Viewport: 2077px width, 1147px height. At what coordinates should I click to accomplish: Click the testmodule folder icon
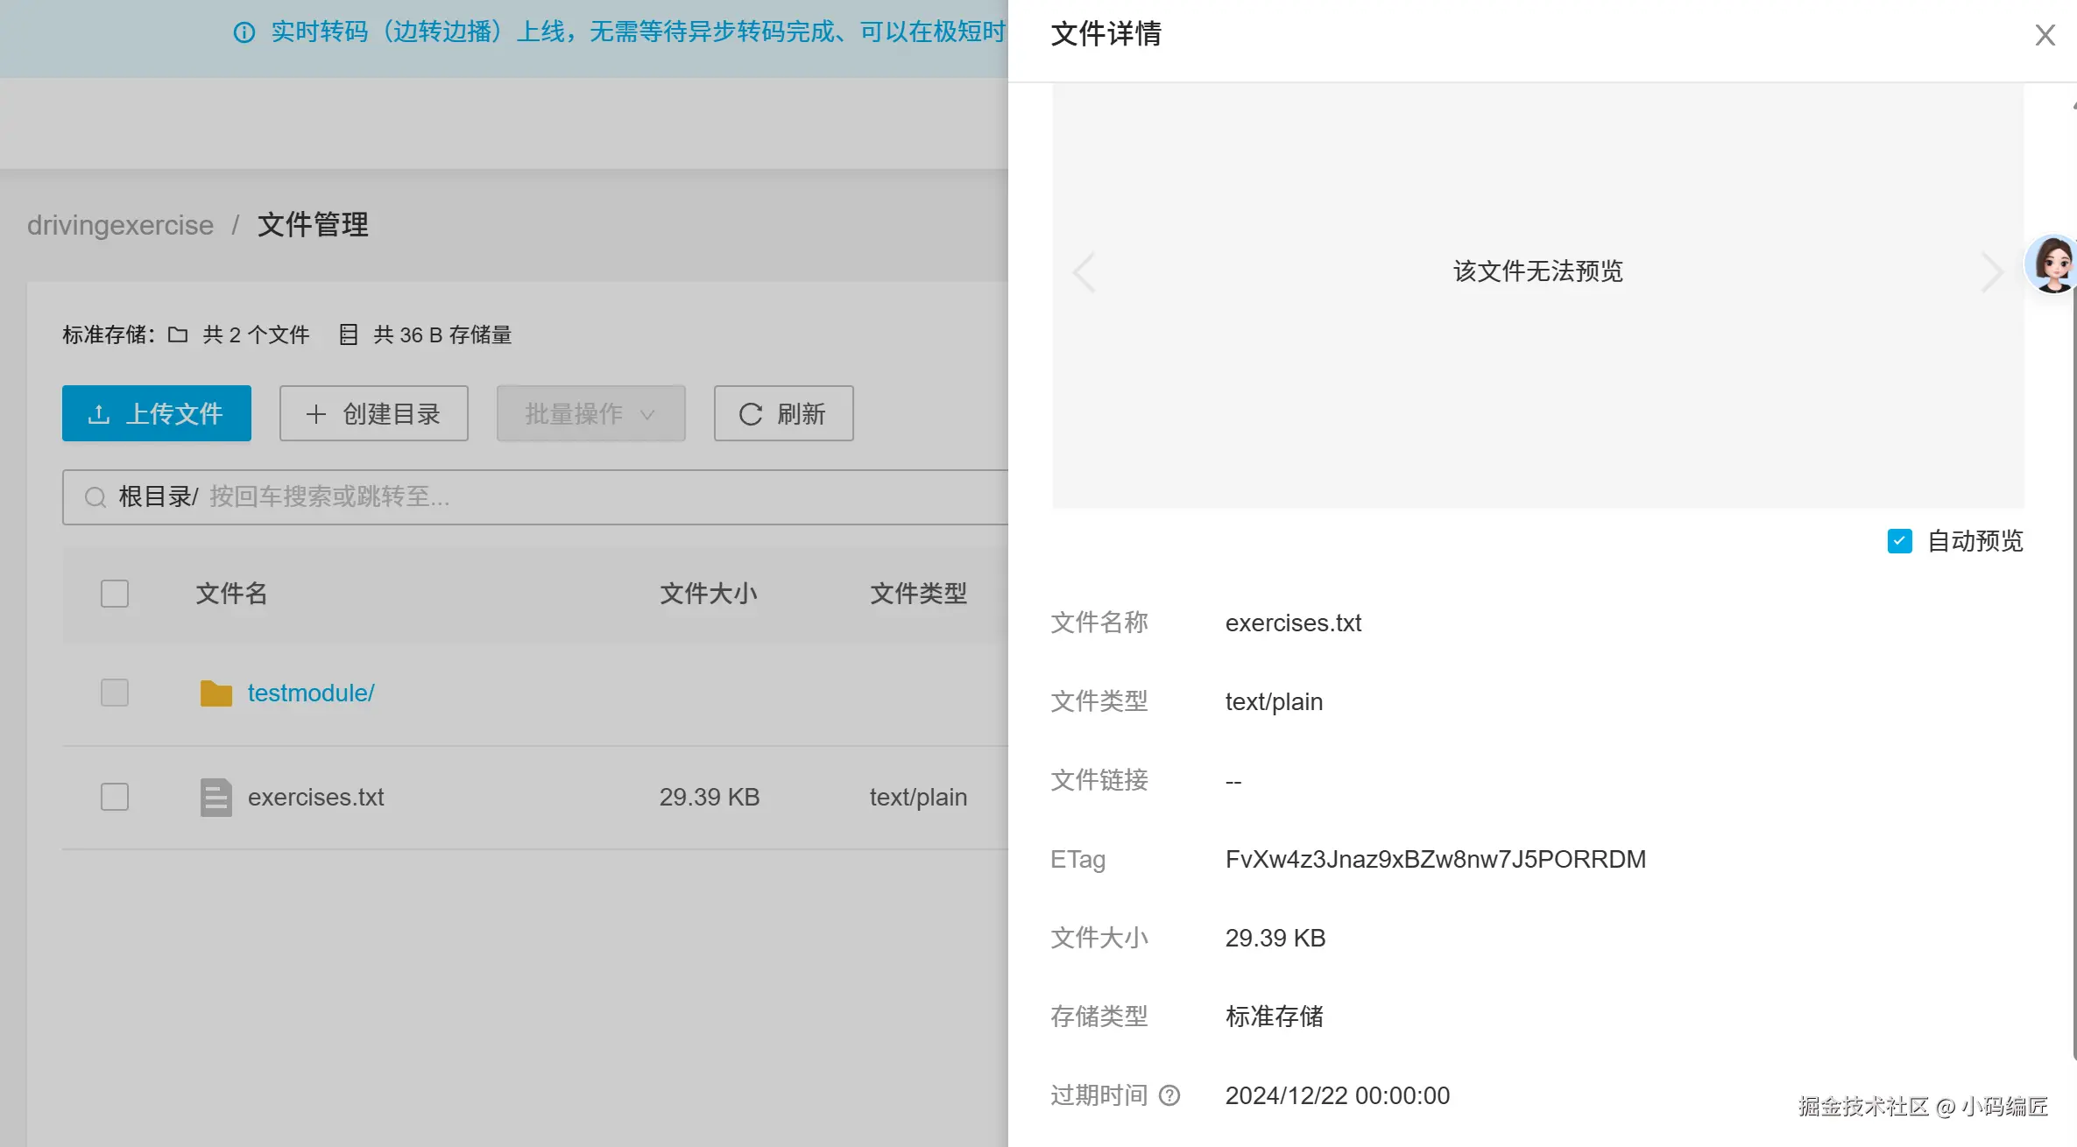(x=215, y=693)
